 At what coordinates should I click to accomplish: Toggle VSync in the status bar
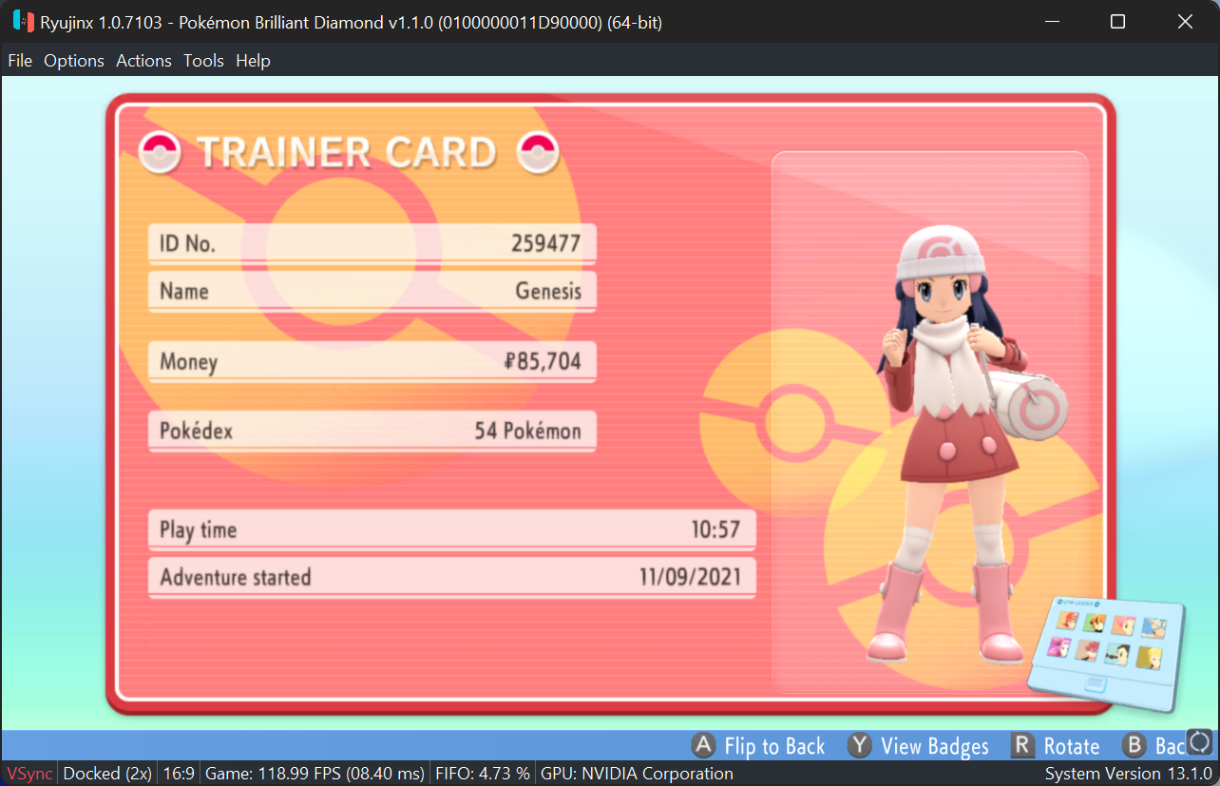click(x=29, y=773)
